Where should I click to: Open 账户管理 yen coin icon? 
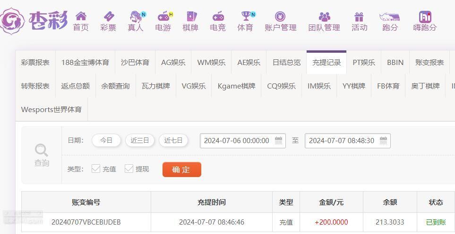280,16
